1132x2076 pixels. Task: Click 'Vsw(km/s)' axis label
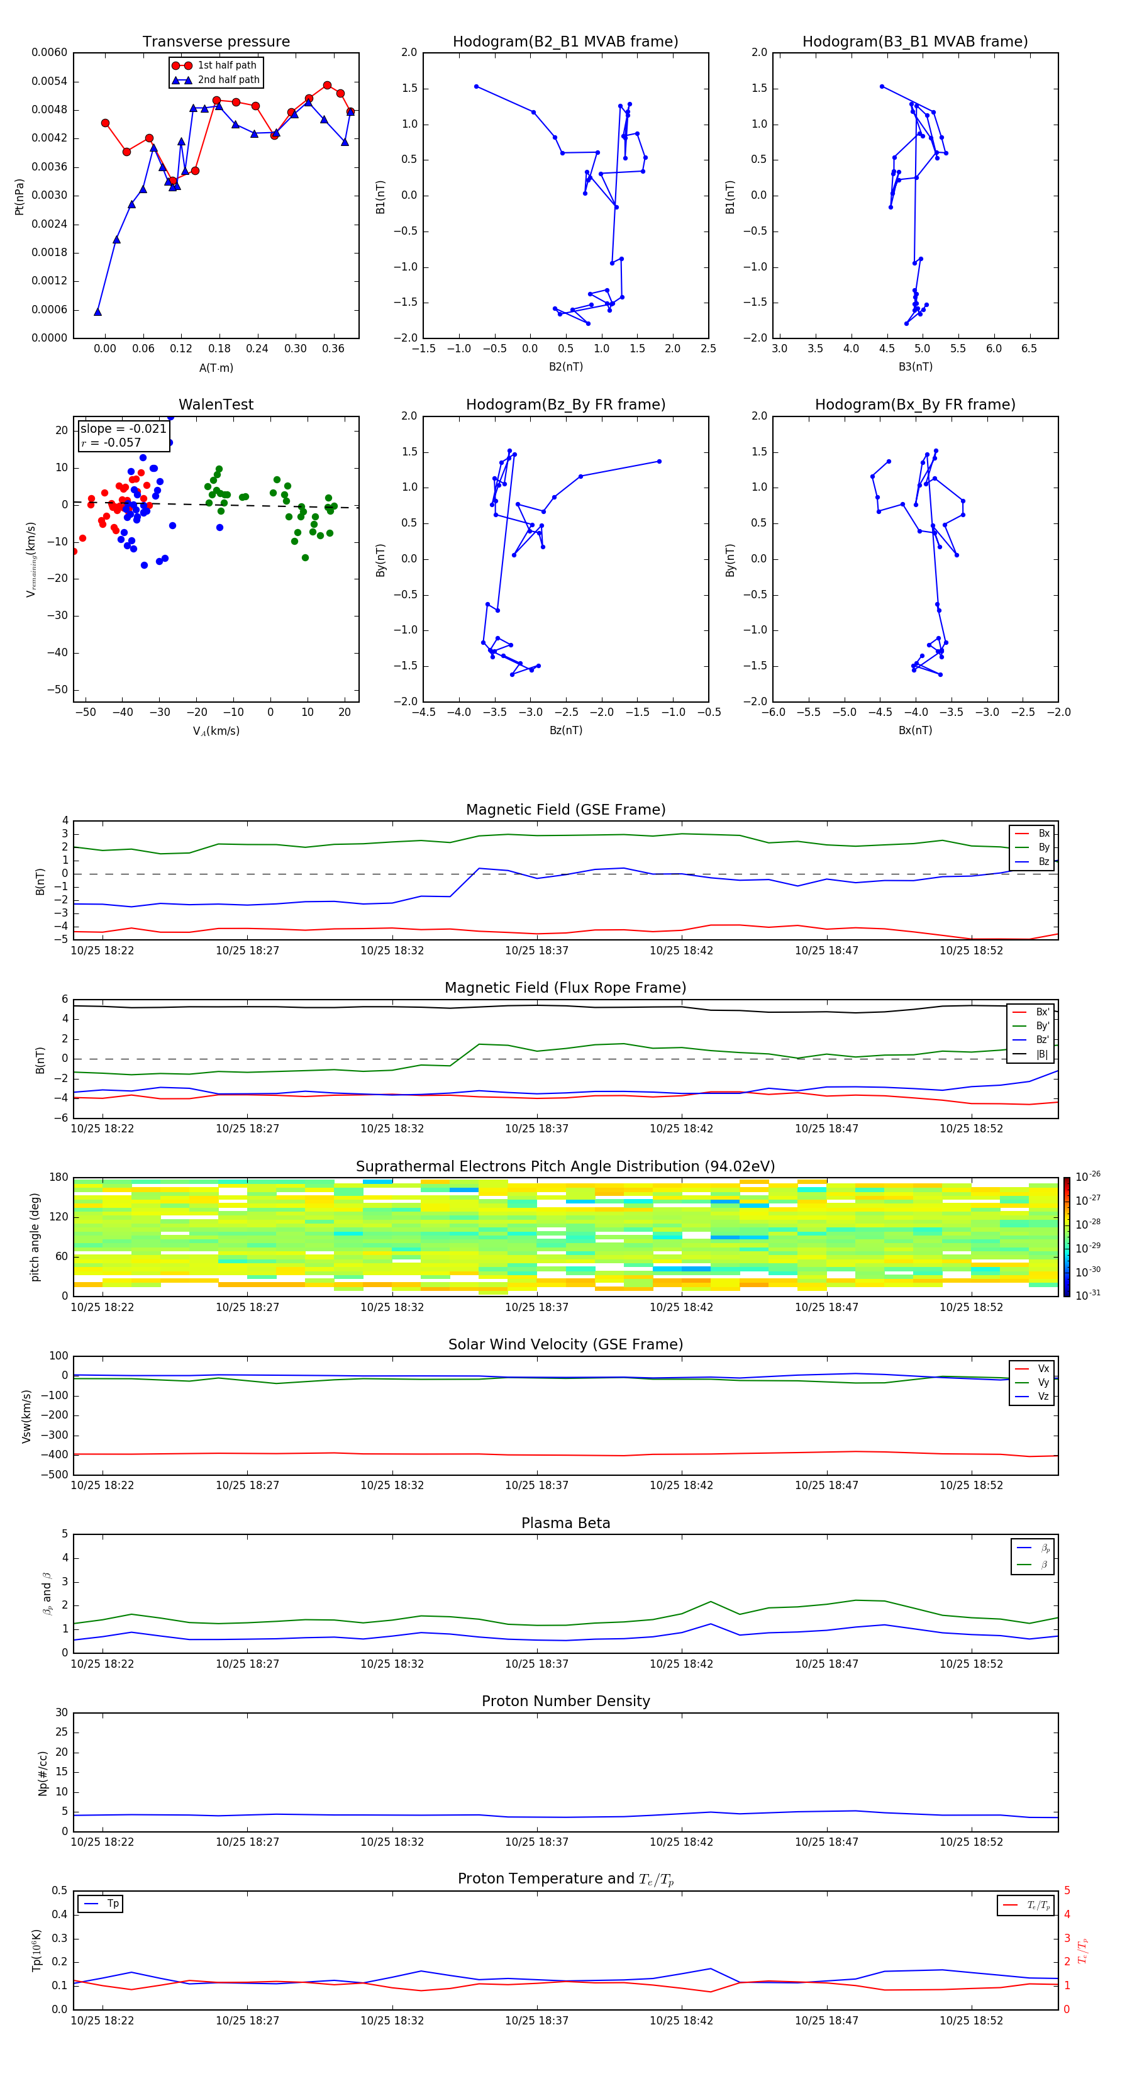click(x=26, y=1416)
